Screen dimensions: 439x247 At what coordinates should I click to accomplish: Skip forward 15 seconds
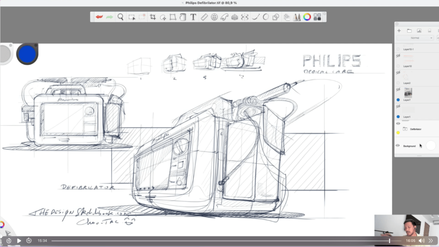pos(29,241)
